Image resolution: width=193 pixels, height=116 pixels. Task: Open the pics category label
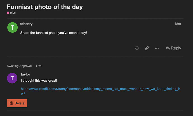(x=13, y=13)
